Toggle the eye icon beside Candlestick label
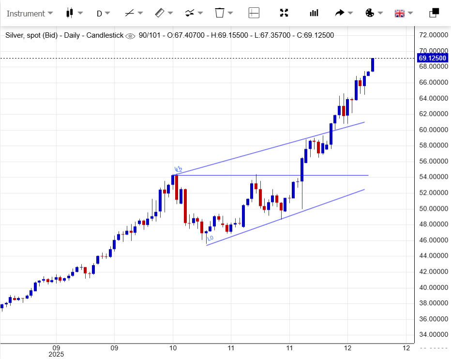The image size is (451, 359). 130,36
